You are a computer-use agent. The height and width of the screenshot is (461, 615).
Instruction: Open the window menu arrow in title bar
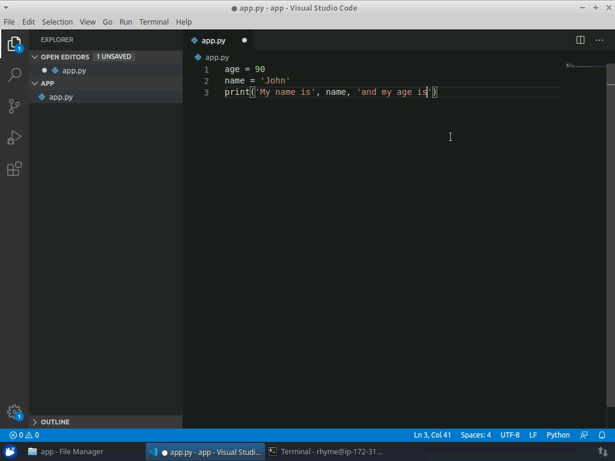click(x=6, y=8)
